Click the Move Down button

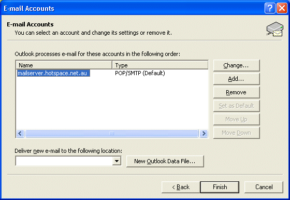point(236,133)
